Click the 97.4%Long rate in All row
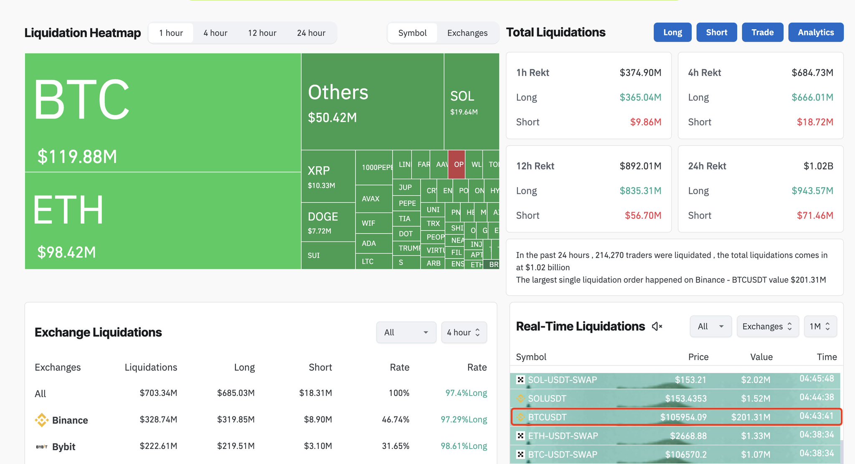Image resolution: width=855 pixels, height=464 pixels. point(466,393)
